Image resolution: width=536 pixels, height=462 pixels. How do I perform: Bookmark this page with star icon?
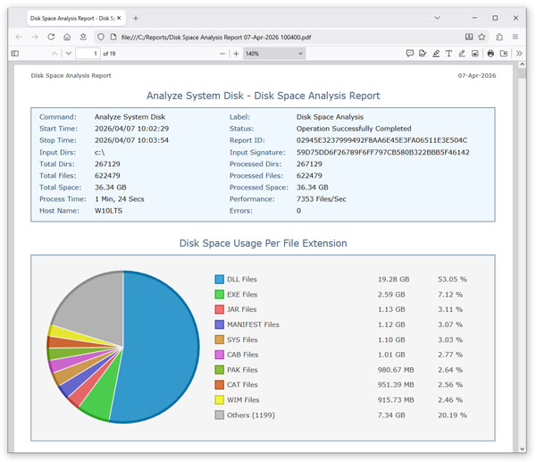click(482, 37)
